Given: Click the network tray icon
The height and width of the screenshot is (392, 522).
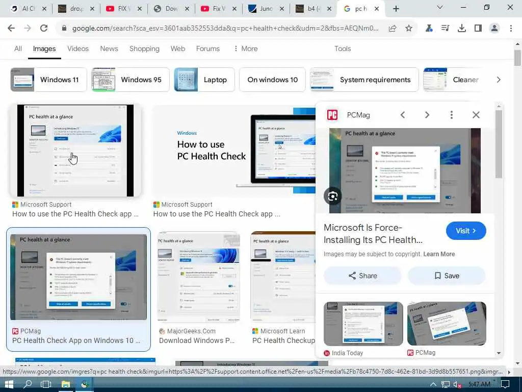Looking at the screenshot, I should tap(445, 384).
